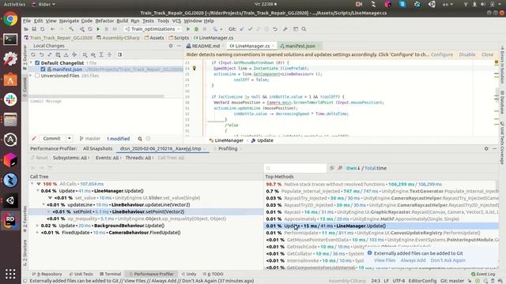Viewport: 506px width, 284px height.
Task: Expand BackgroundBehaviour.Update() call tree node
Action: (37, 226)
